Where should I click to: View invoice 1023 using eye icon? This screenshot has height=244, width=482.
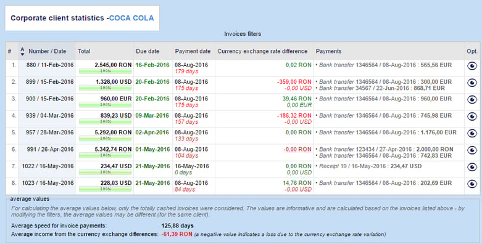pos(472,184)
